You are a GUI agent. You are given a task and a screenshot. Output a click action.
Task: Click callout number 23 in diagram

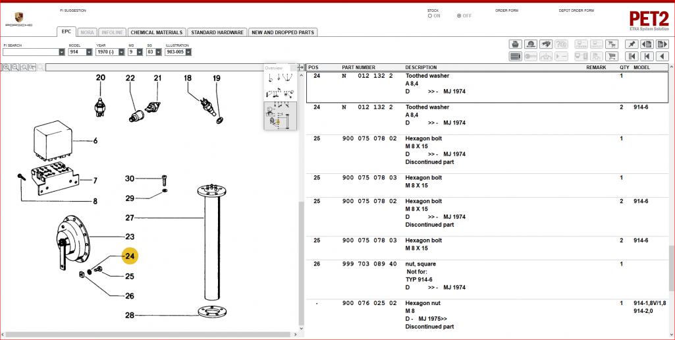[x=130, y=237]
